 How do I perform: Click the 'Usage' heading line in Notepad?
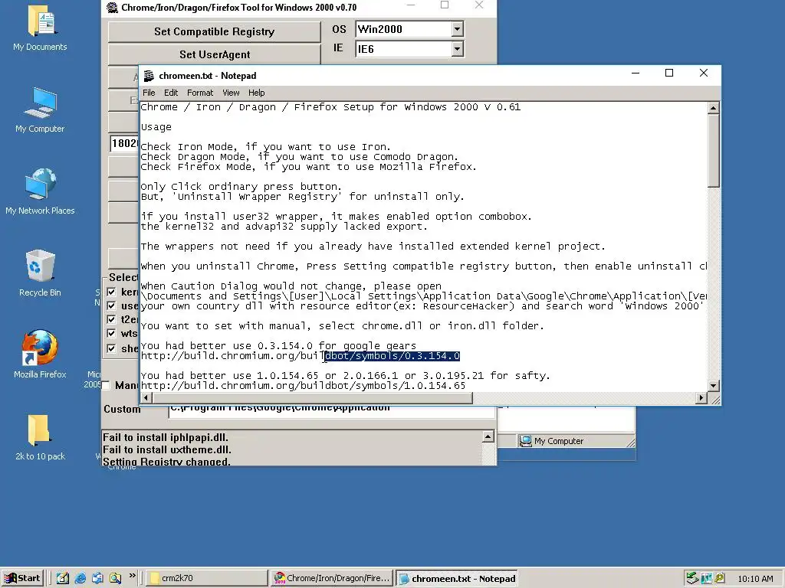[156, 127]
